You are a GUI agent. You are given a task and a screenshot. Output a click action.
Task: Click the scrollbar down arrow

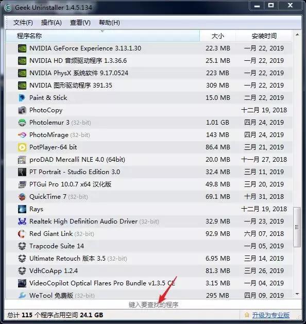297,294
